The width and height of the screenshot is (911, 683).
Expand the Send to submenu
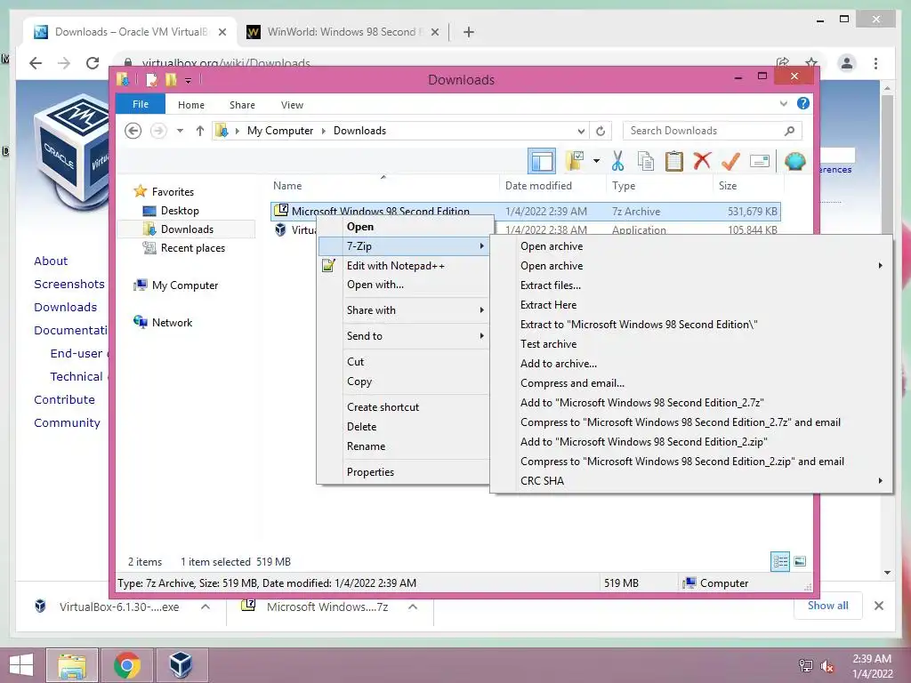[405, 335]
